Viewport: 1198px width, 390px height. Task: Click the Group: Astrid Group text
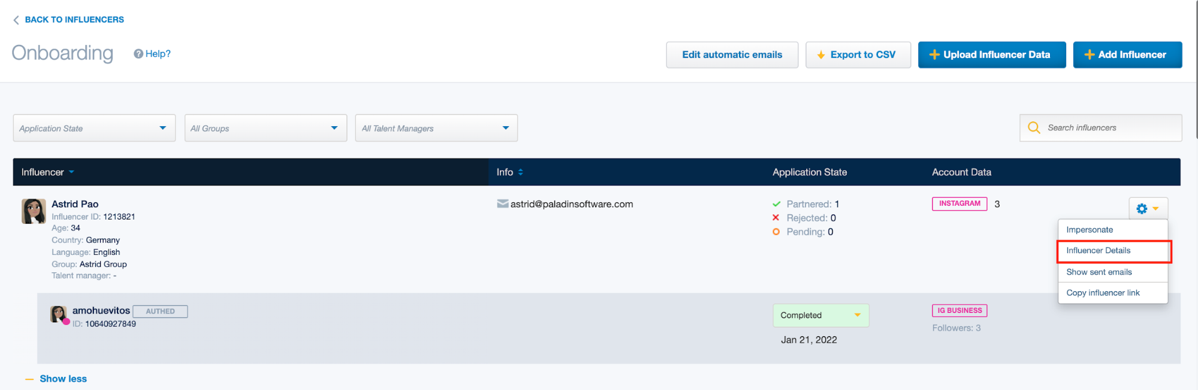89,264
